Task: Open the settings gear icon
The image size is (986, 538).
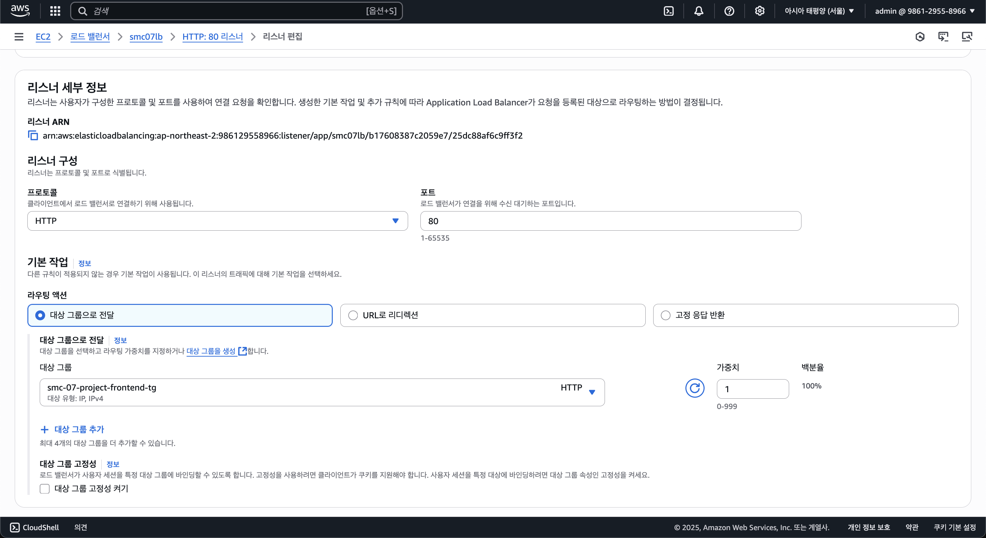Action: tap(759, 11)
